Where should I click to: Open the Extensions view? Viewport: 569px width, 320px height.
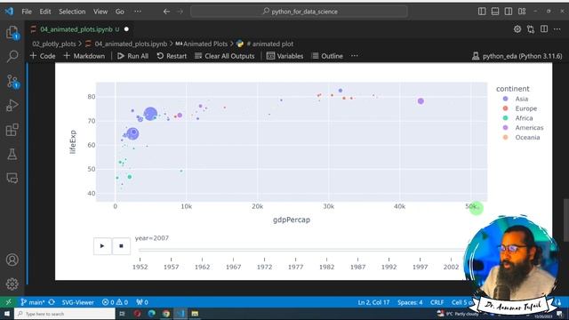(x=12, y=130)
